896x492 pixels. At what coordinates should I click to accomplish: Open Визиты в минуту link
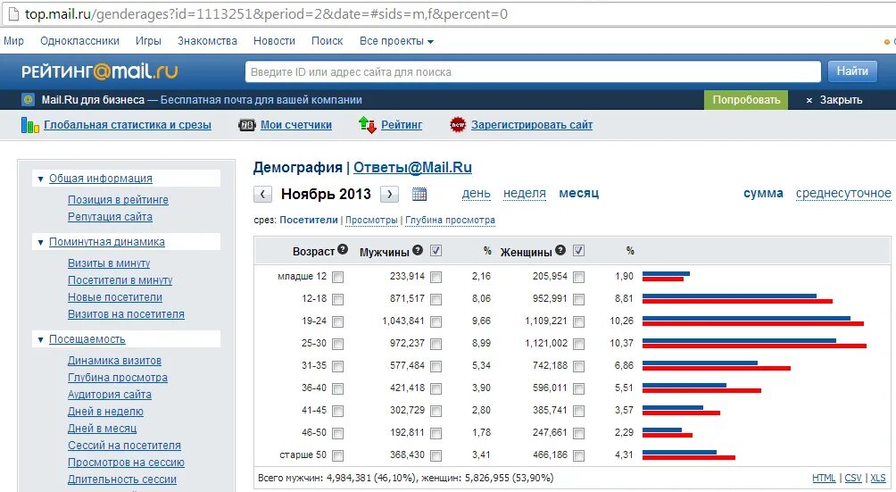pyautogui.click(x=109, y=263)
